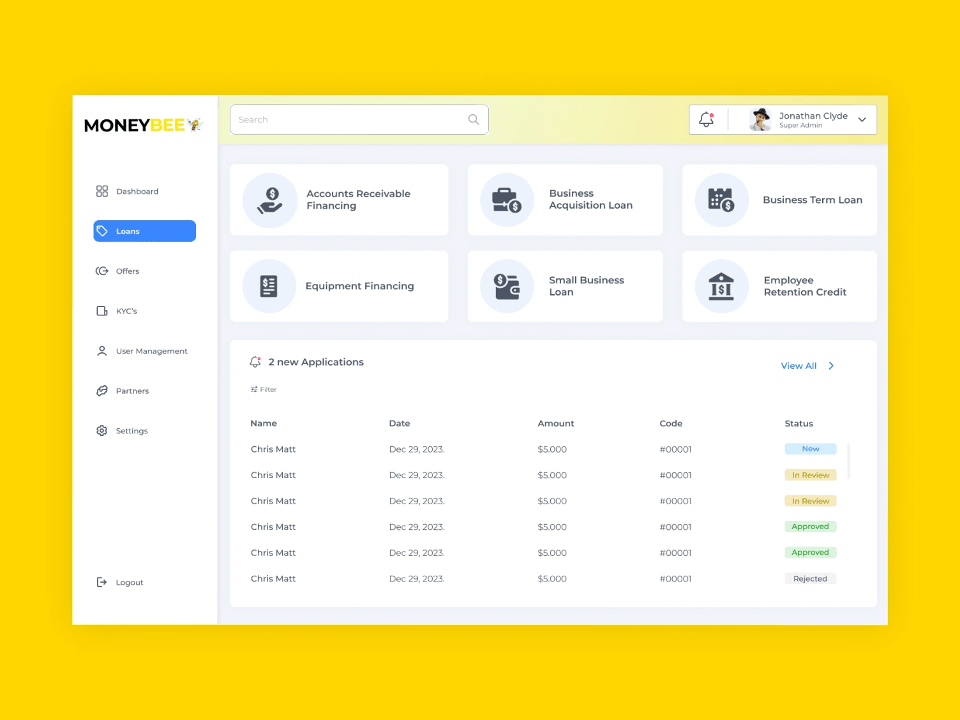Click the Logout button label
This screenshot has height=720, width=960.
[130, 583]
